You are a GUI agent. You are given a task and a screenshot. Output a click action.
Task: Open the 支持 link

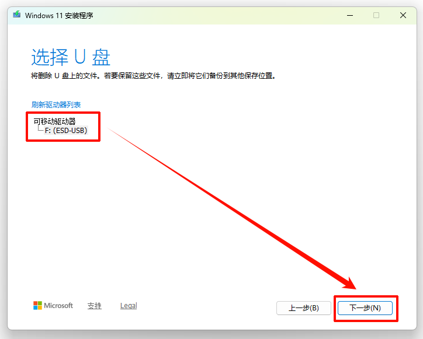tap(95, 306)
